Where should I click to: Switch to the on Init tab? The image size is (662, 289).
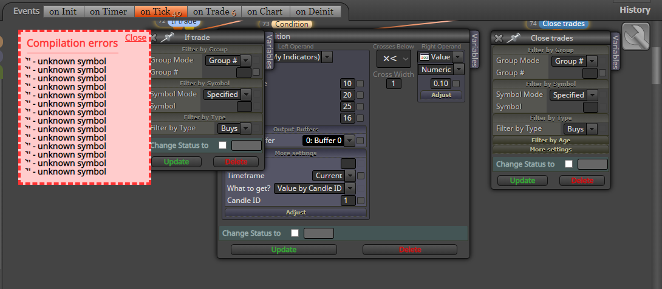point(63,12)
